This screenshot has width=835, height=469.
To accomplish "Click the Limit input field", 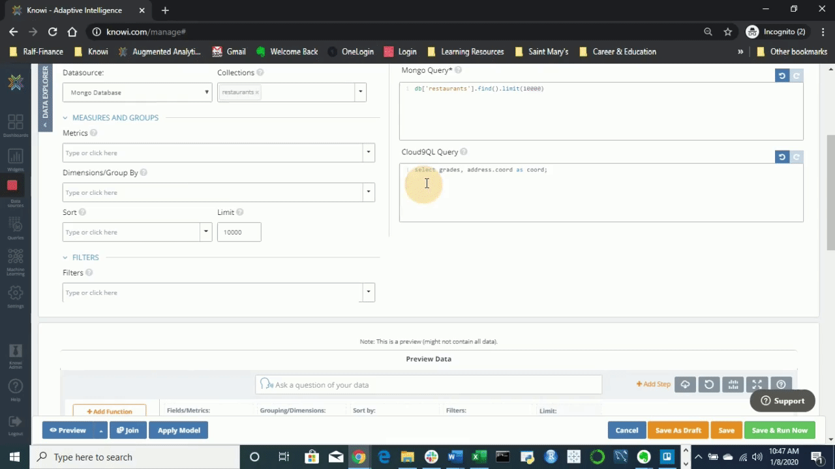I will pos(239,232).
